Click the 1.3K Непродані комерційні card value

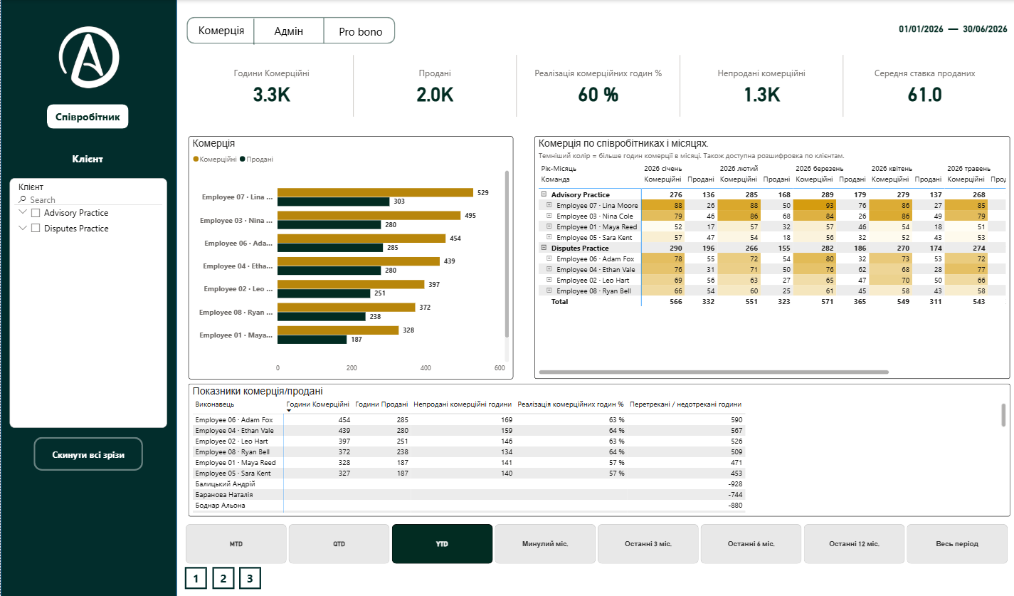click(x=761, y=95)
